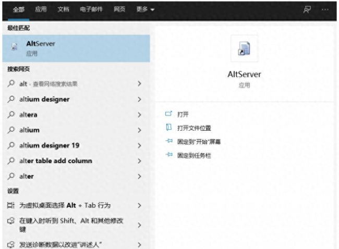Open the three-dot options menu
The height and width of the screenshot is (249, 339).
[x=325, y=9]
